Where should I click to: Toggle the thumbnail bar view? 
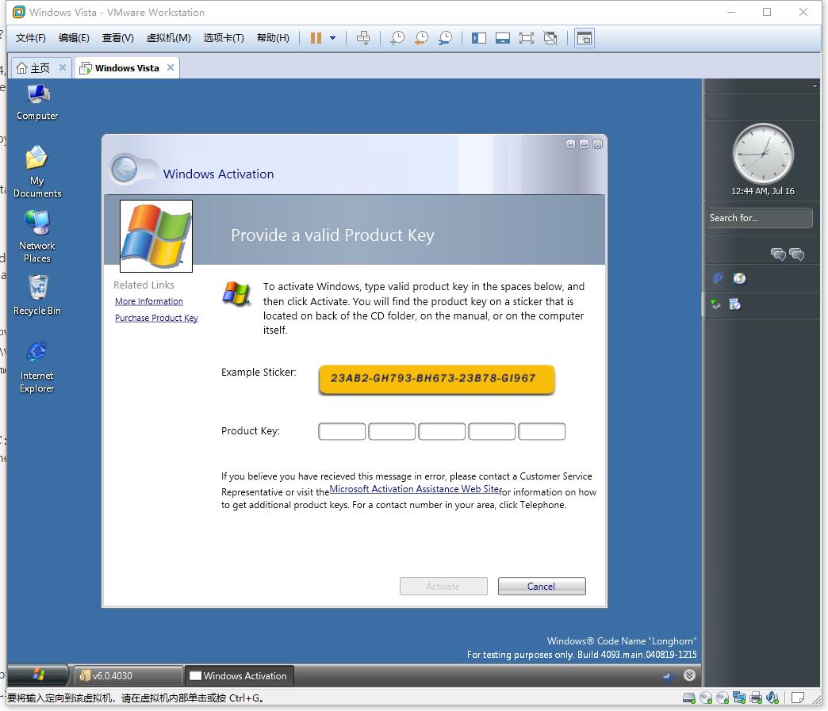coord(503,38)
